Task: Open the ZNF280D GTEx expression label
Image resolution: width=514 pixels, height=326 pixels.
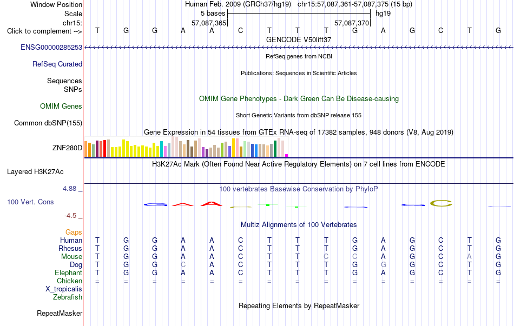Action: [67, 148]
